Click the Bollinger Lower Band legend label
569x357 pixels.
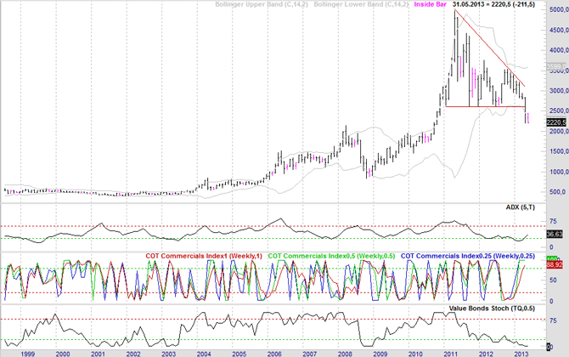pyautogui.click(x=360, y=6)
